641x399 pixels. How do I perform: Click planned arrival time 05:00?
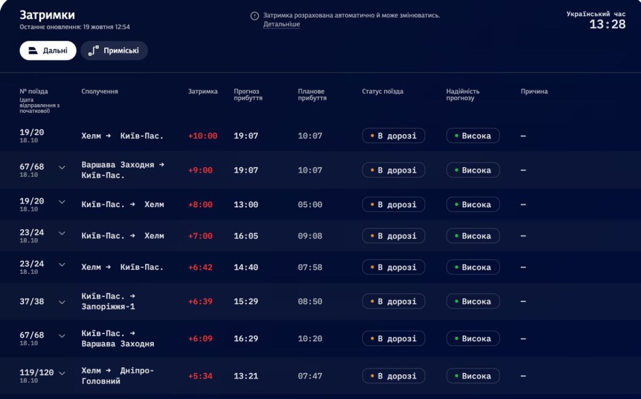coord(310,205)
